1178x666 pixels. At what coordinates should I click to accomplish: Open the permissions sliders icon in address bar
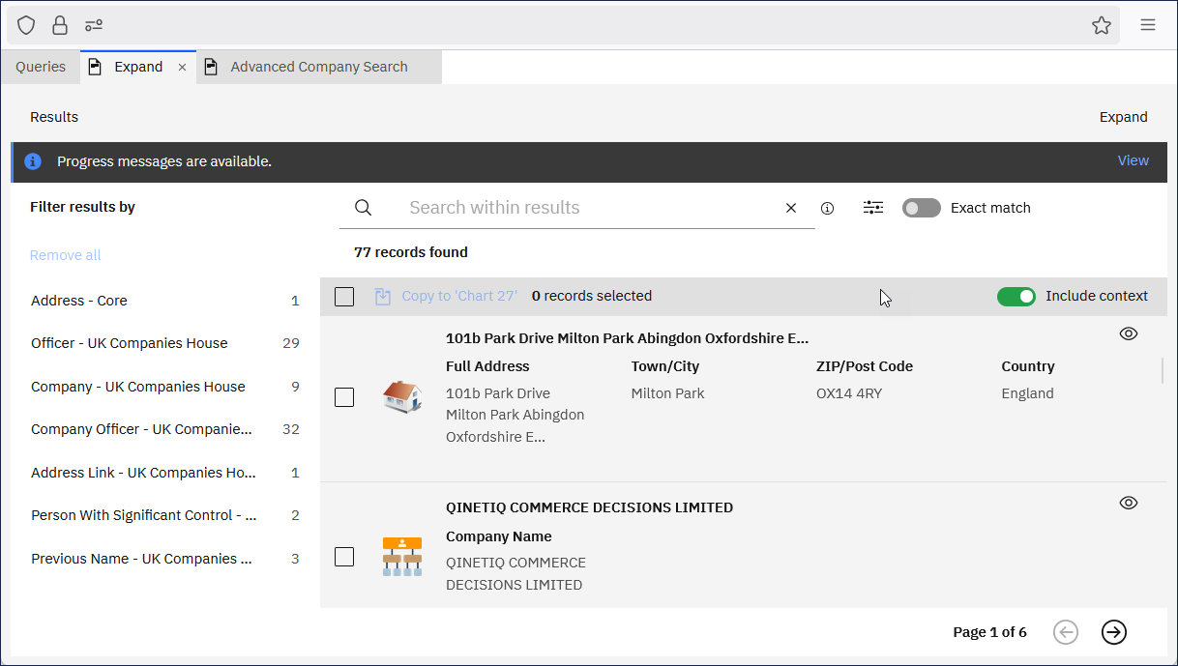click(94, 25)
